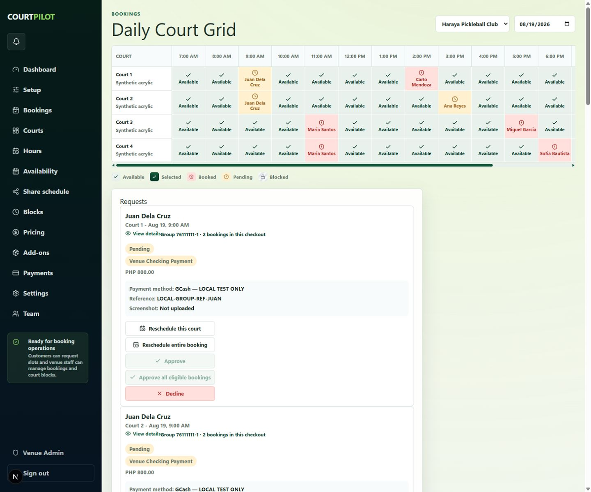The height and width of the screenshot is (492, 591).
Task: Click the first Venue Checking Payment badge
Action: tap(161, 261)
